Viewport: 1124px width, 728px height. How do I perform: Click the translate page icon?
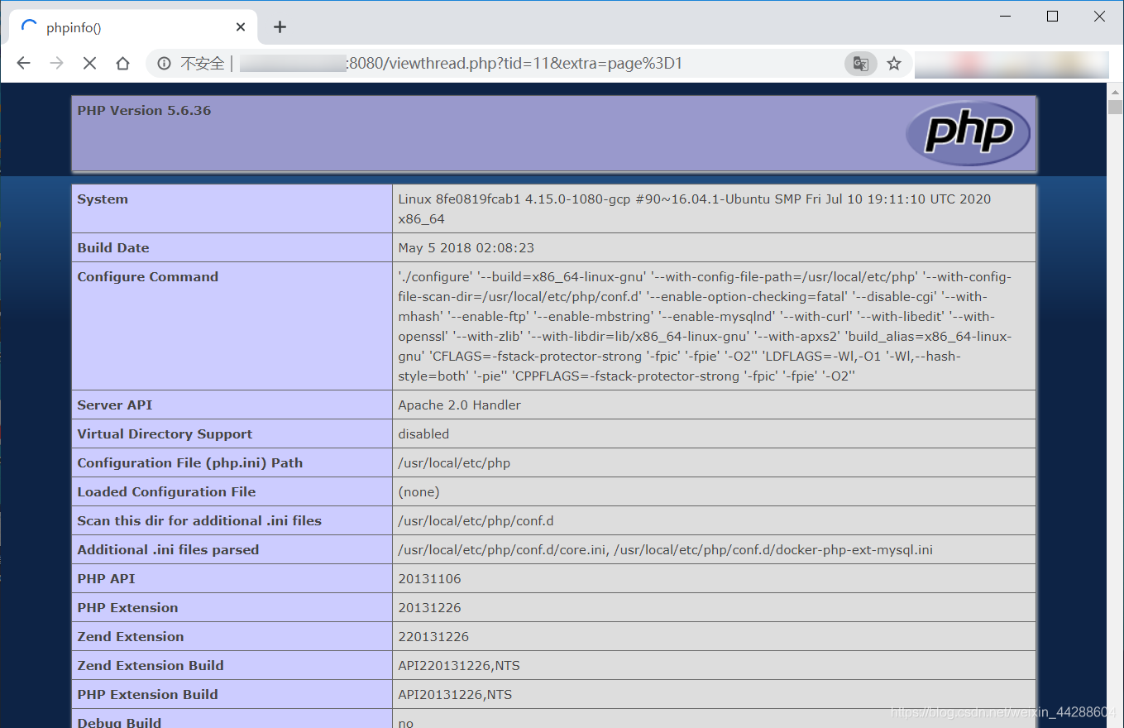(x=860, y=63)
